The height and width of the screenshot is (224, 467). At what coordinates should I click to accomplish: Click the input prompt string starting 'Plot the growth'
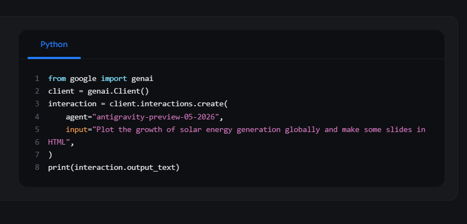pos(259,129)
